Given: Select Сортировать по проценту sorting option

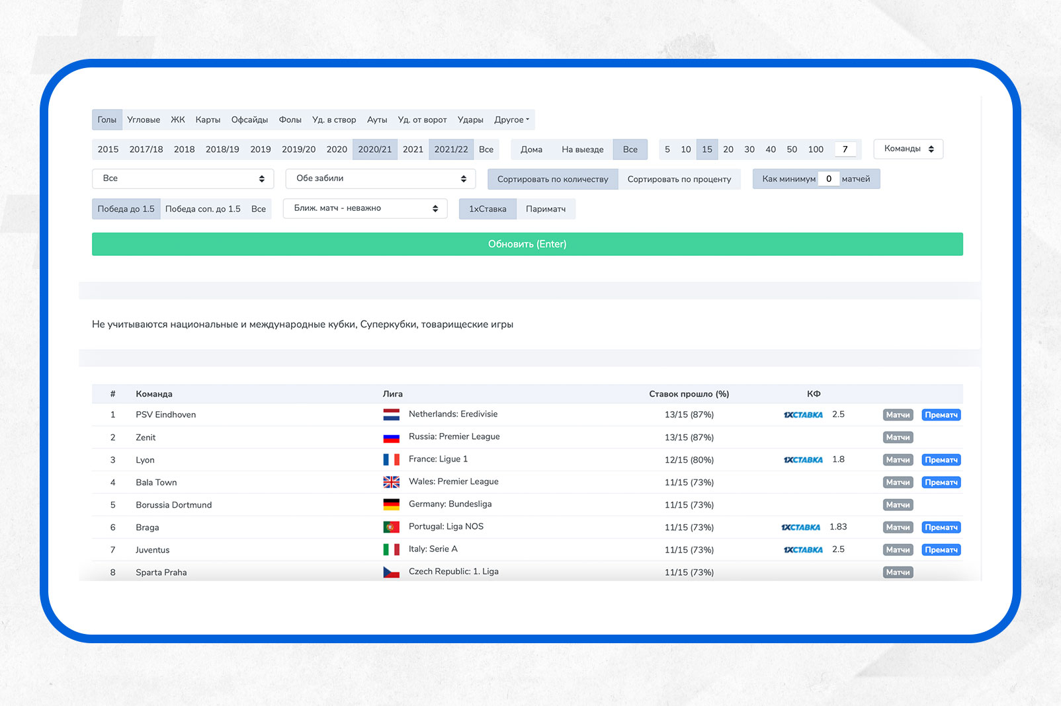Looking at the screenshot, I should (x=679, y=179).
